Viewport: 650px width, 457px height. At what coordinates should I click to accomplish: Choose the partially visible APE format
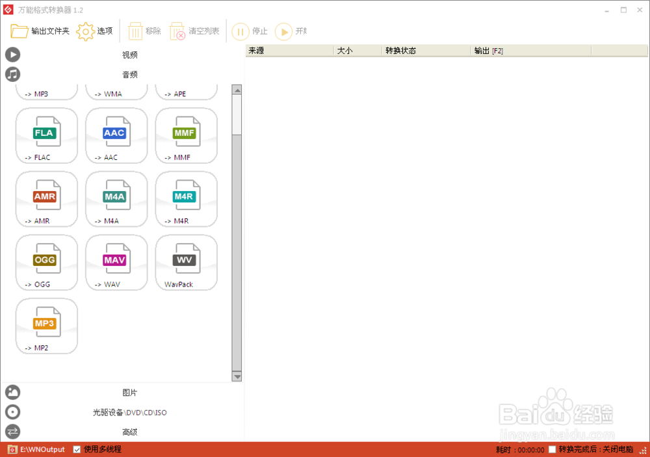click(187, 92)
